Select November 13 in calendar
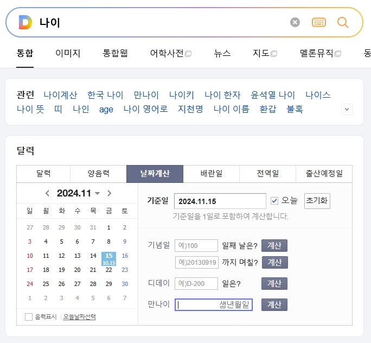Image resolution: width=371 pixels, height=343 pixels. (x=78, y=256)
